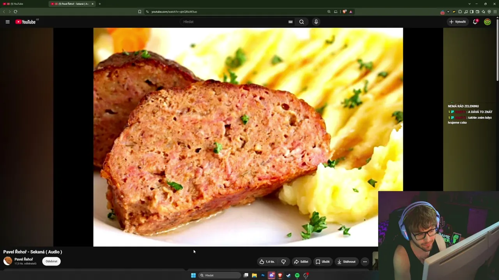Viewport: 499px width, 280px height.
Task: Open Task View on the taskbar
Action: click(246, 275)
